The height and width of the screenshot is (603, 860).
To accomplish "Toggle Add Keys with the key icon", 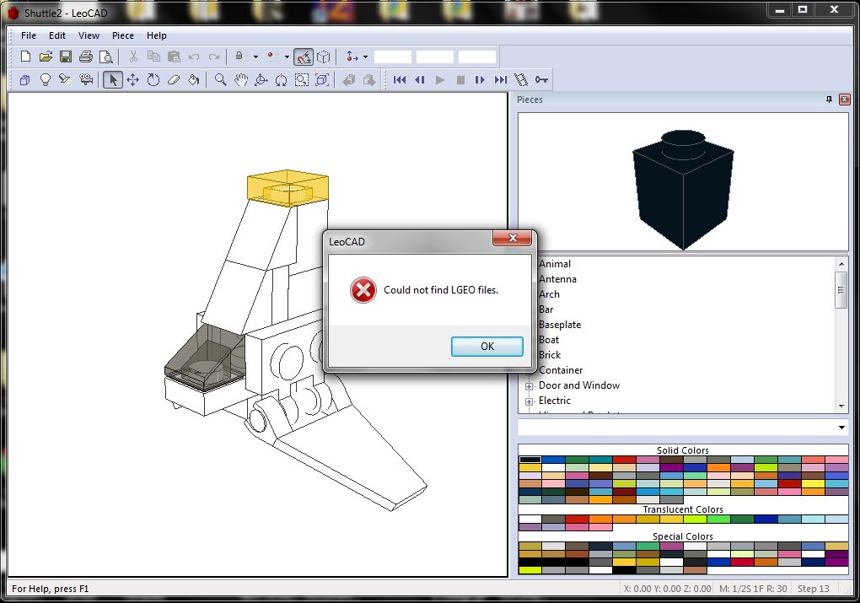I will pyautogui.click(x=541, y=80).
